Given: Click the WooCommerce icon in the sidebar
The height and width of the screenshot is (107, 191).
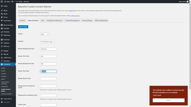Looking at the screenshot, I should pyautogui.click(x=2, y=25).
